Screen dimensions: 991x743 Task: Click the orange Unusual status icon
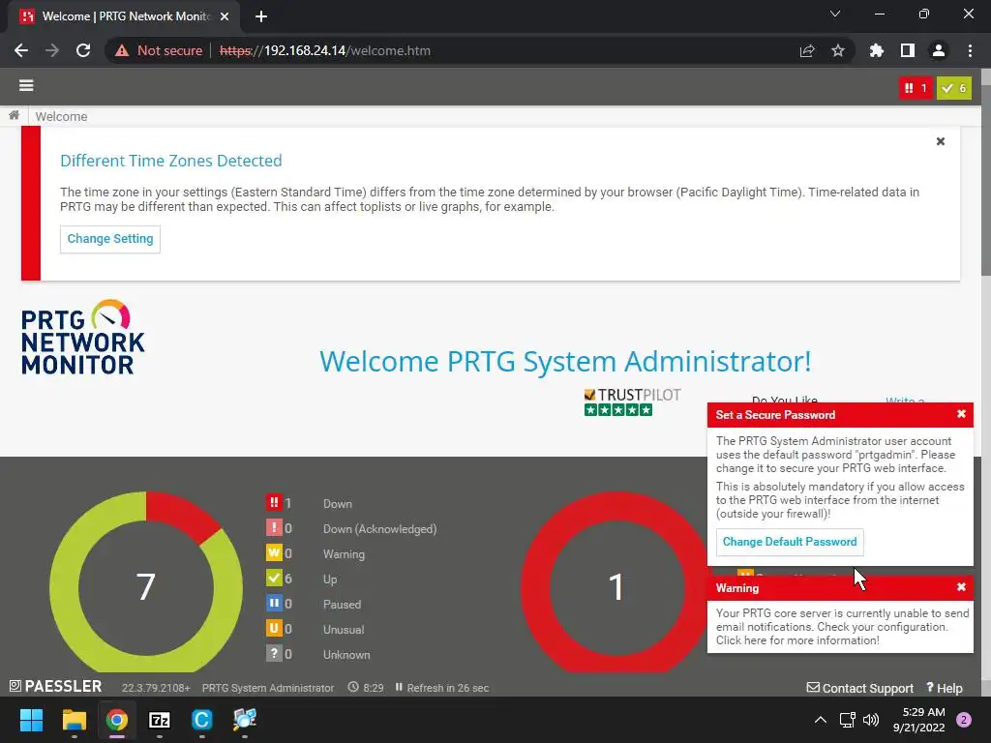pos(274,629)
